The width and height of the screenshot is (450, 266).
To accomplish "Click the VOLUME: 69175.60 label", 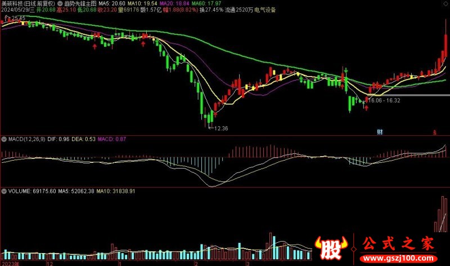I will [x=32, y=191].
